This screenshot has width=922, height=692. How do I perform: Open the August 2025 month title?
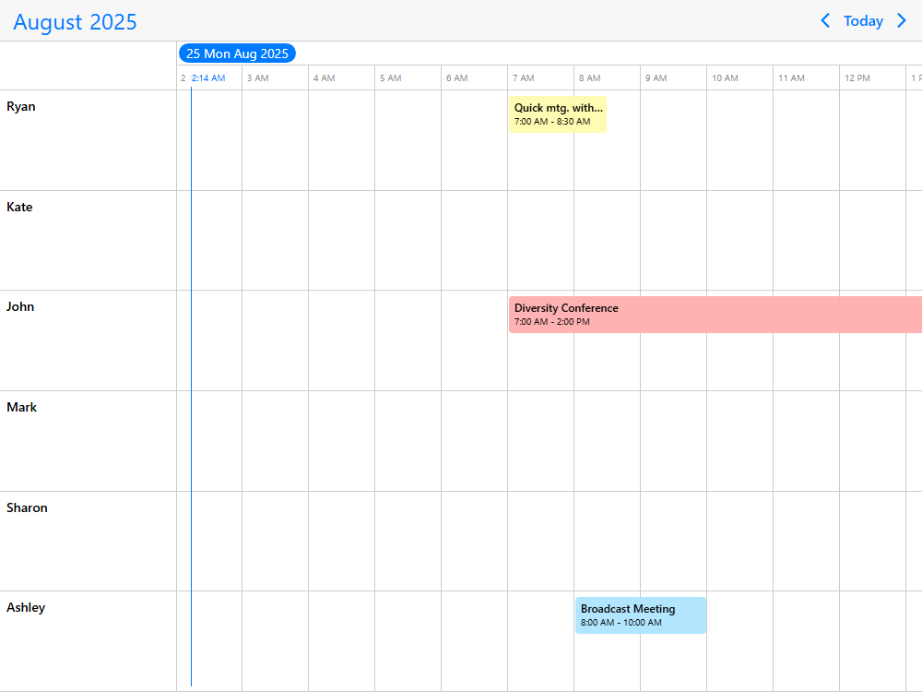tap(75, 22)
